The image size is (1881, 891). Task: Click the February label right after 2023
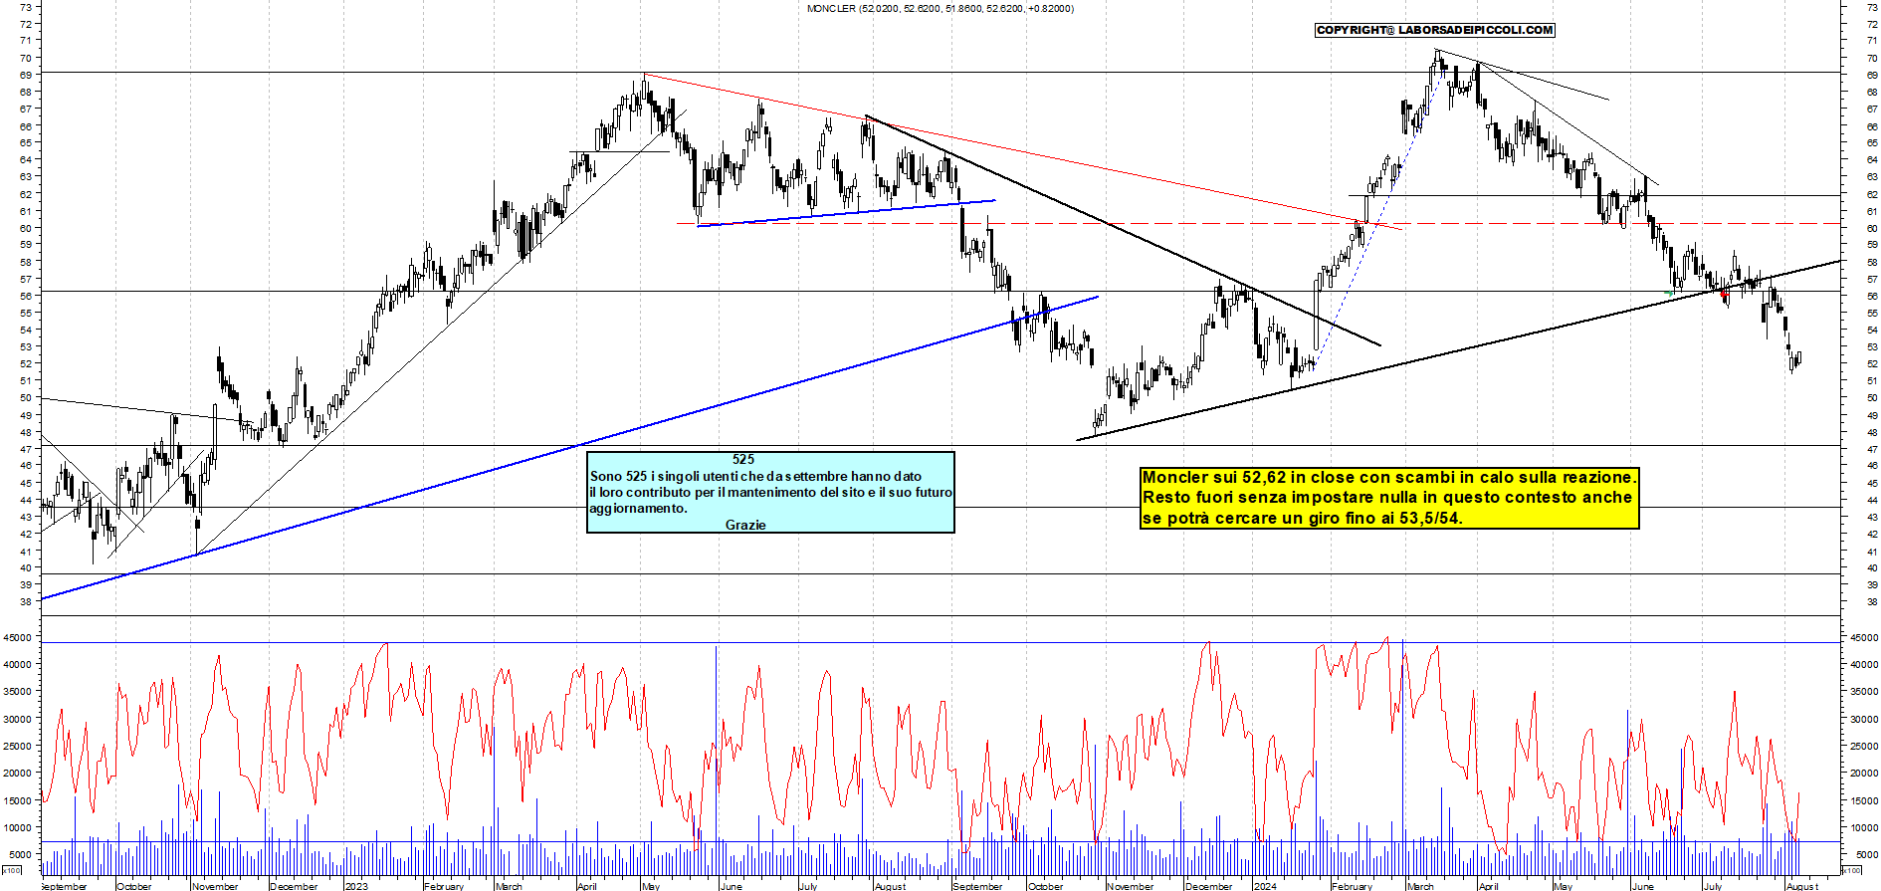pos(444,886)
